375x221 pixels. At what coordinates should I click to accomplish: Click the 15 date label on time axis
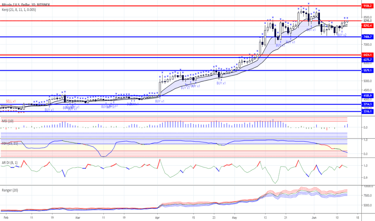pyautogui.click(x=193, y=218)
